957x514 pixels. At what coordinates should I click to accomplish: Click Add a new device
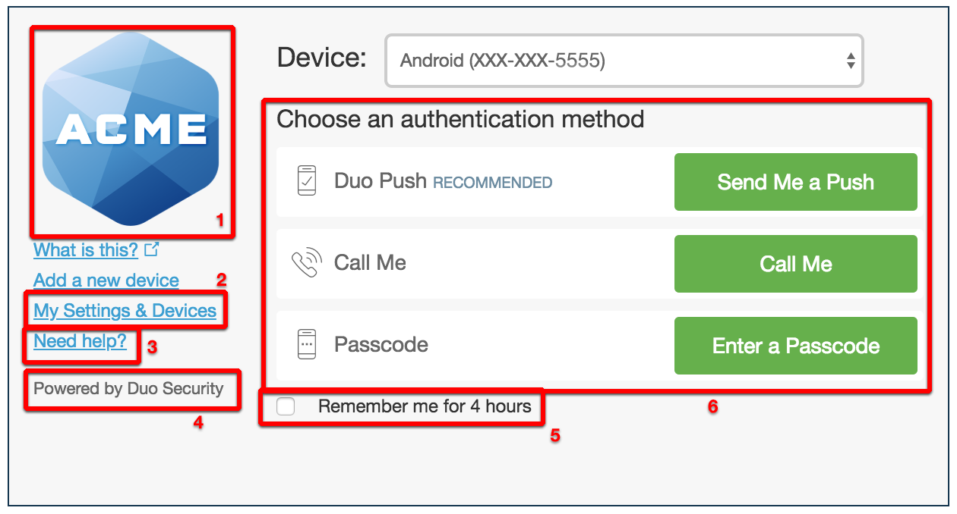105,280
